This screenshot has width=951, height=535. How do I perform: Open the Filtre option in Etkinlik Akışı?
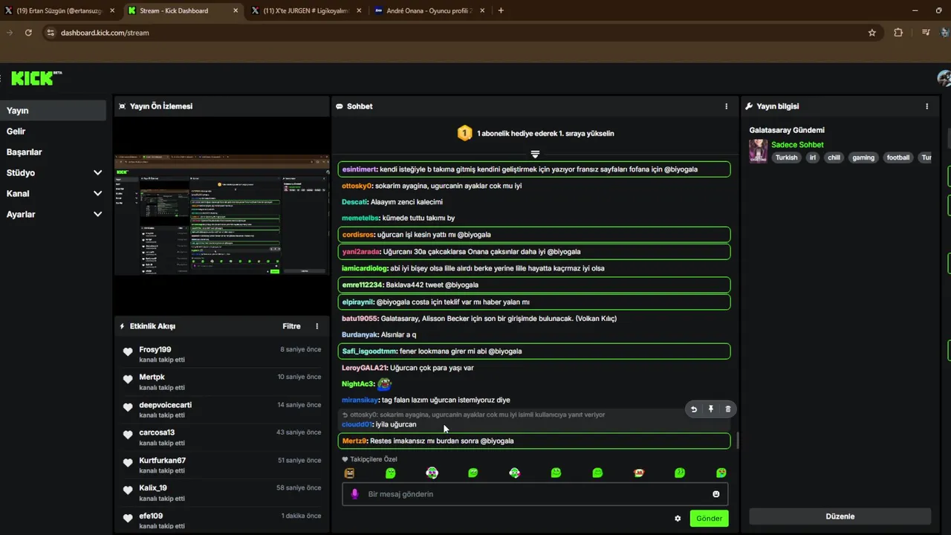coord(291,326)
